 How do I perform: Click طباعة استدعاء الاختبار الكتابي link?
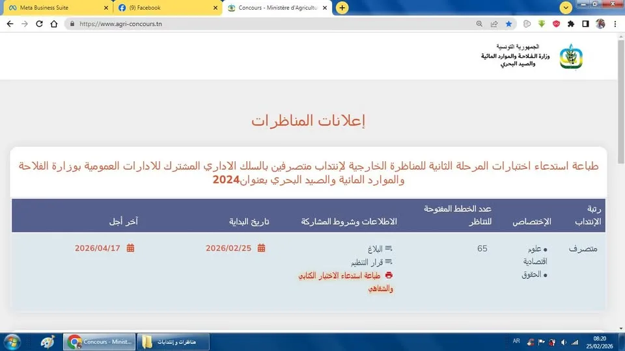[345, 276]
